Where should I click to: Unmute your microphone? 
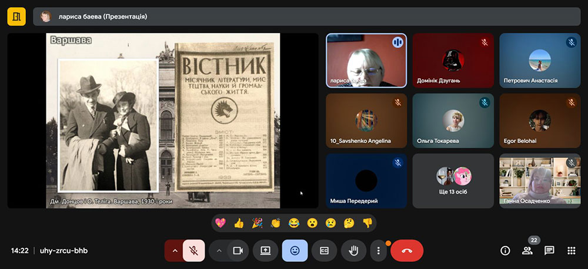193,250
